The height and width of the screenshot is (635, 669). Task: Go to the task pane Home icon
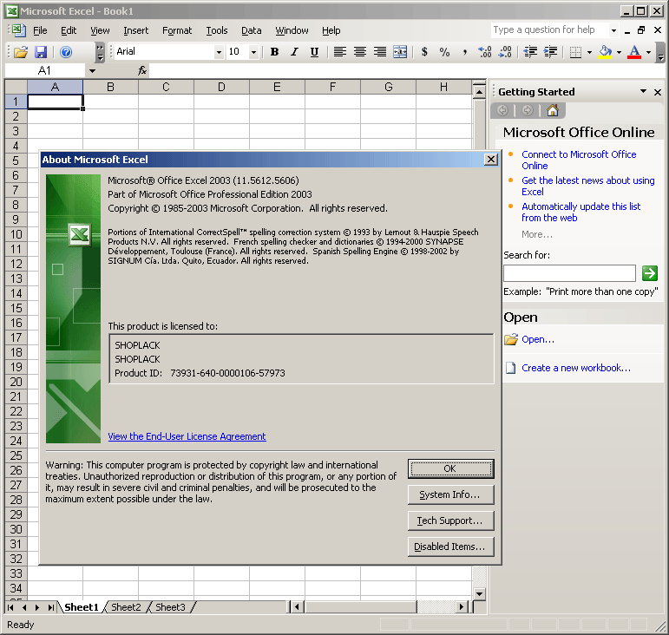(552, 110)
